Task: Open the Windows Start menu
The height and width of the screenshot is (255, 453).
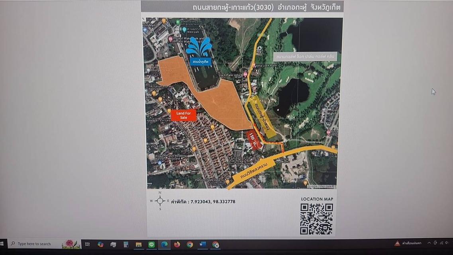Action: click(2, 244)
